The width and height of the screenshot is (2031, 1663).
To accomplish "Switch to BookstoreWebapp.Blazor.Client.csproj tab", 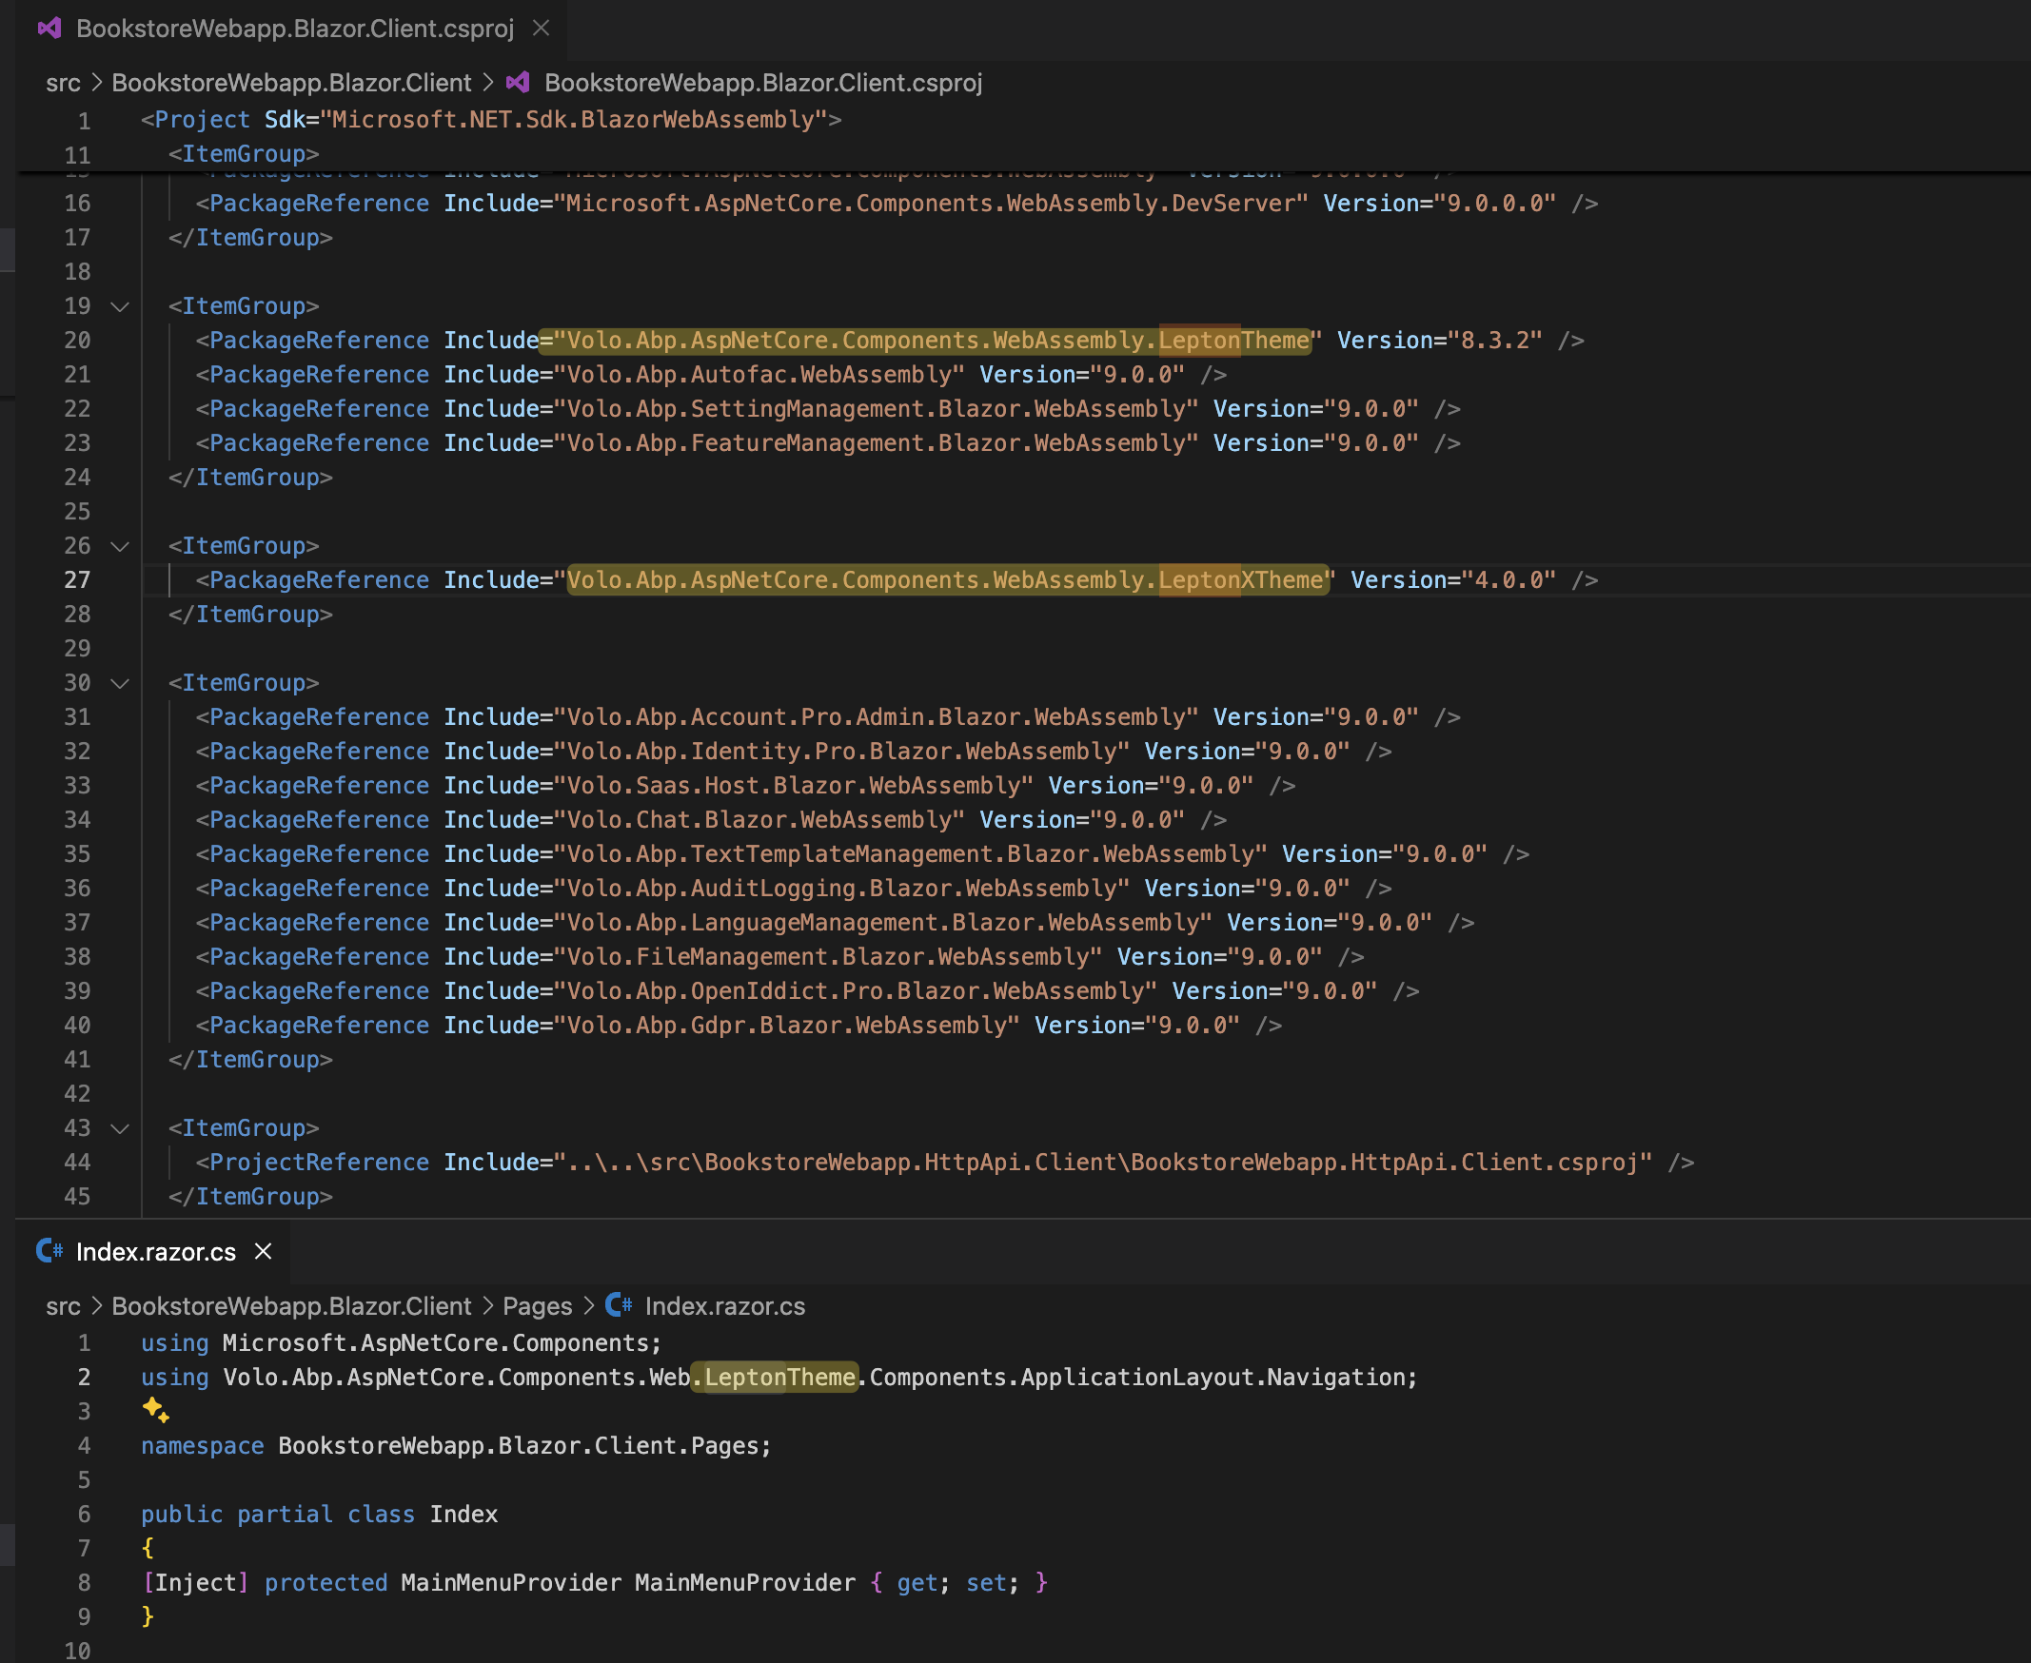I will (x=294, y=28).
